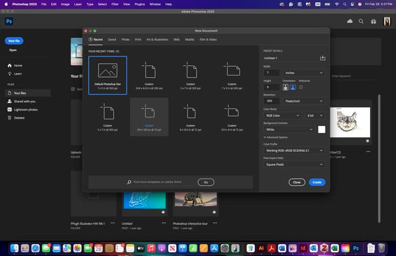This screenshot has height=256, width=396.
Task: Select portrait orientation
Action: 286,87
